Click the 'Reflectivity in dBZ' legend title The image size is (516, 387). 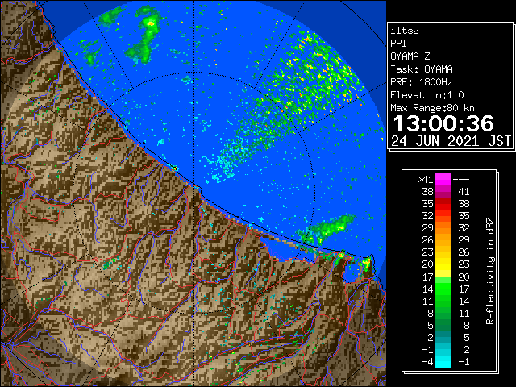pyautogui.click(x=490, y=271)
